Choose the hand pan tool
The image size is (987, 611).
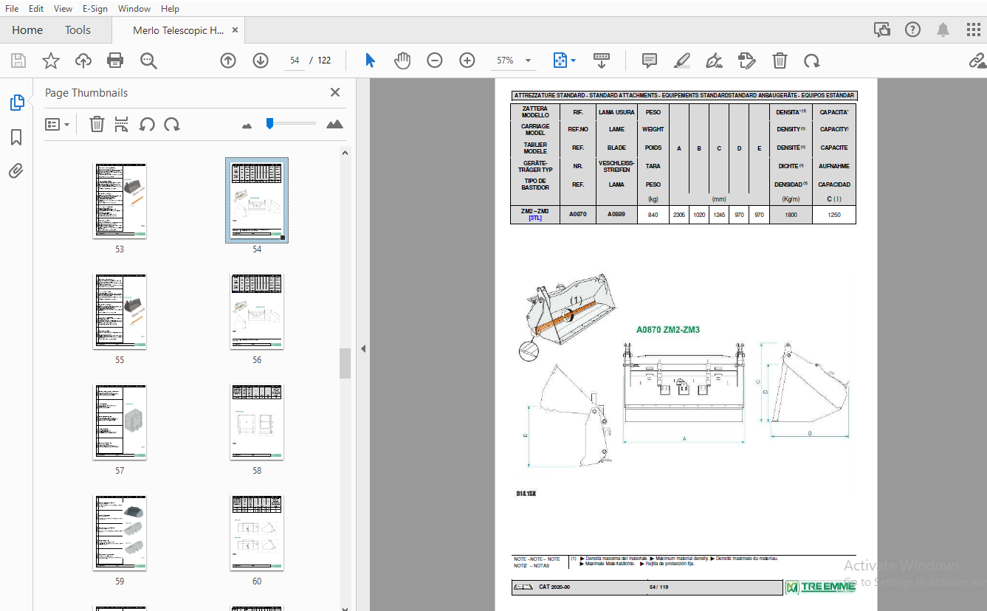point(402,61)
